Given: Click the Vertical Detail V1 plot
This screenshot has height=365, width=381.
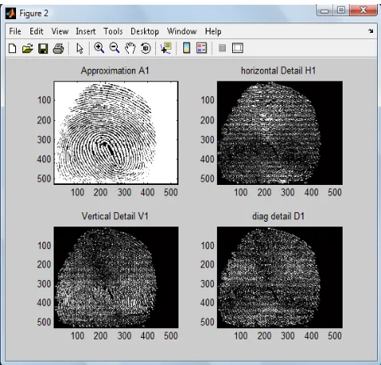Looking at the screenshot, I should [x=116, y=277].
